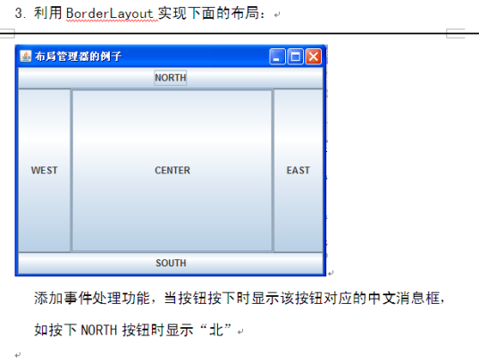Click the quoted character 北
Image resolution: width=479 pixels, height=363 pixels.
[x=216, y=330]
